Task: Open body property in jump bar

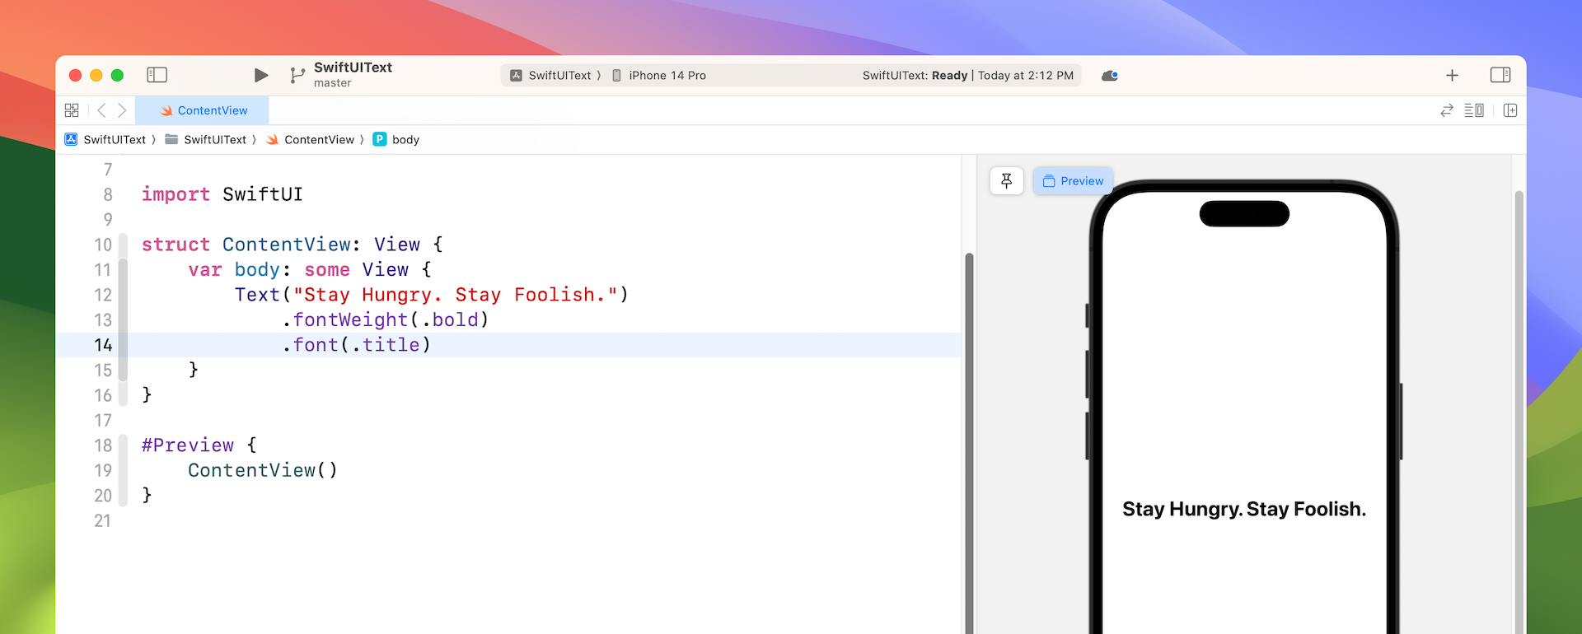Action: (x=396, y=140)
